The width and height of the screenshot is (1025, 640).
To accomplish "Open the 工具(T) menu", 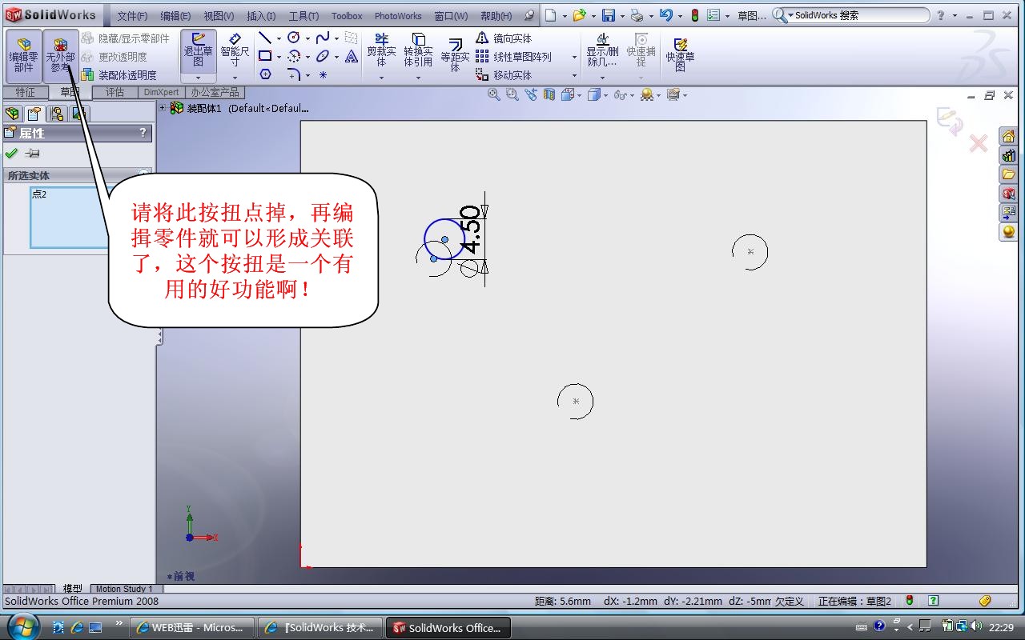I will (303, 16).
